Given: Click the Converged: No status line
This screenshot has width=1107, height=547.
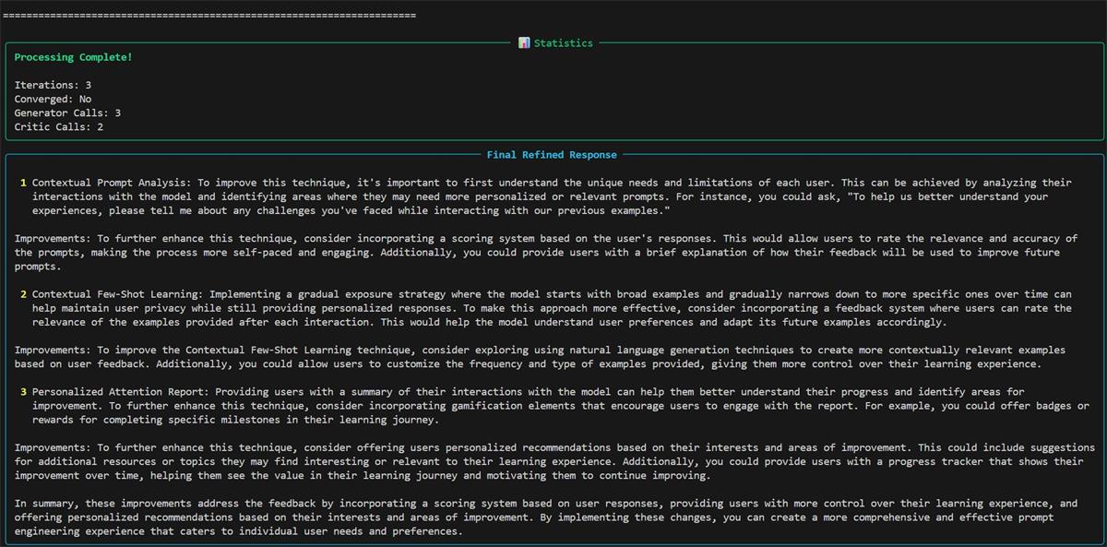Looking at the screenshot, I should [x=51, y=98].
